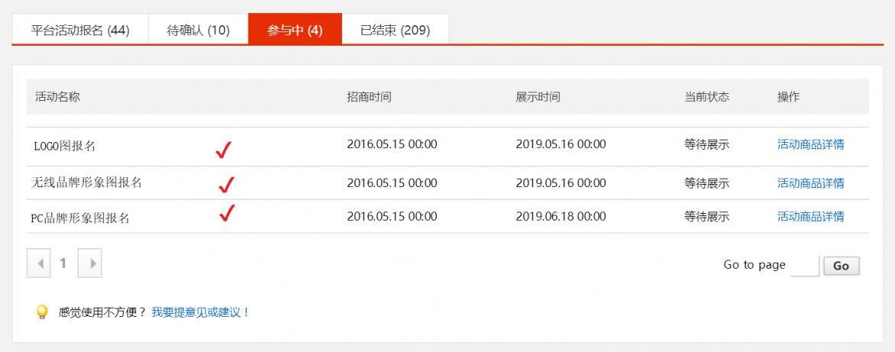This screenshot has width=895, height=352.
Task: Open 活动商品详情 for 无线品牌形象图报名
Action: [810, 183]
